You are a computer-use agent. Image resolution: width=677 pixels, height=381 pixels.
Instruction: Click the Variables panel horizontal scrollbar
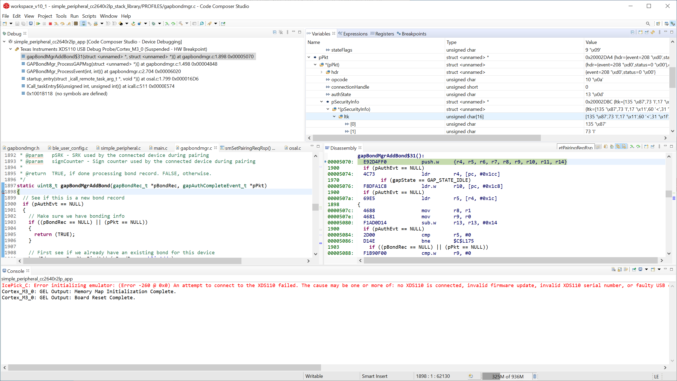pos(427,138)
